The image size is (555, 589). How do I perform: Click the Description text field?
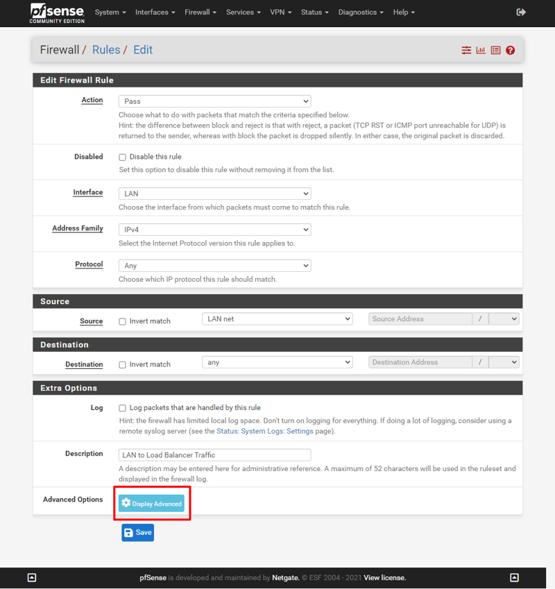coord(214,455)
